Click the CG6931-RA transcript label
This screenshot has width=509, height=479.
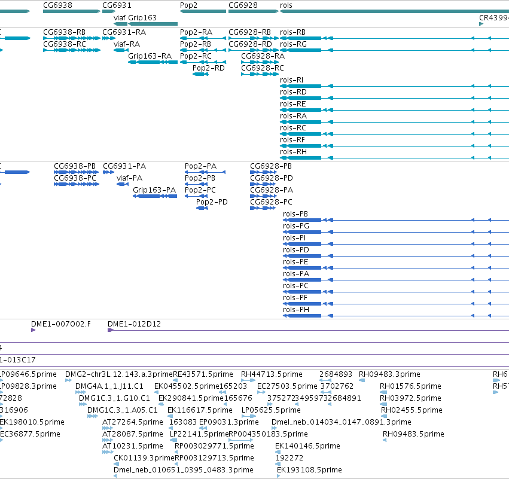pos(124,32)
